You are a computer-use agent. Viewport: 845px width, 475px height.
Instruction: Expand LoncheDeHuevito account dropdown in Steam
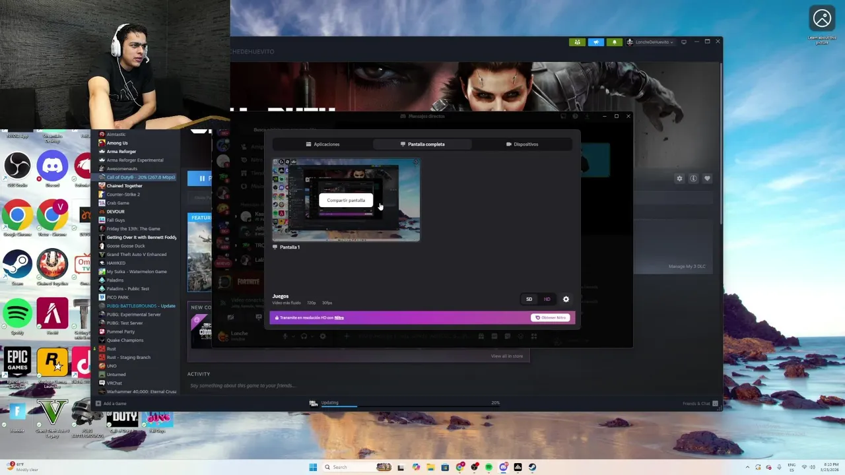(650, 42)
